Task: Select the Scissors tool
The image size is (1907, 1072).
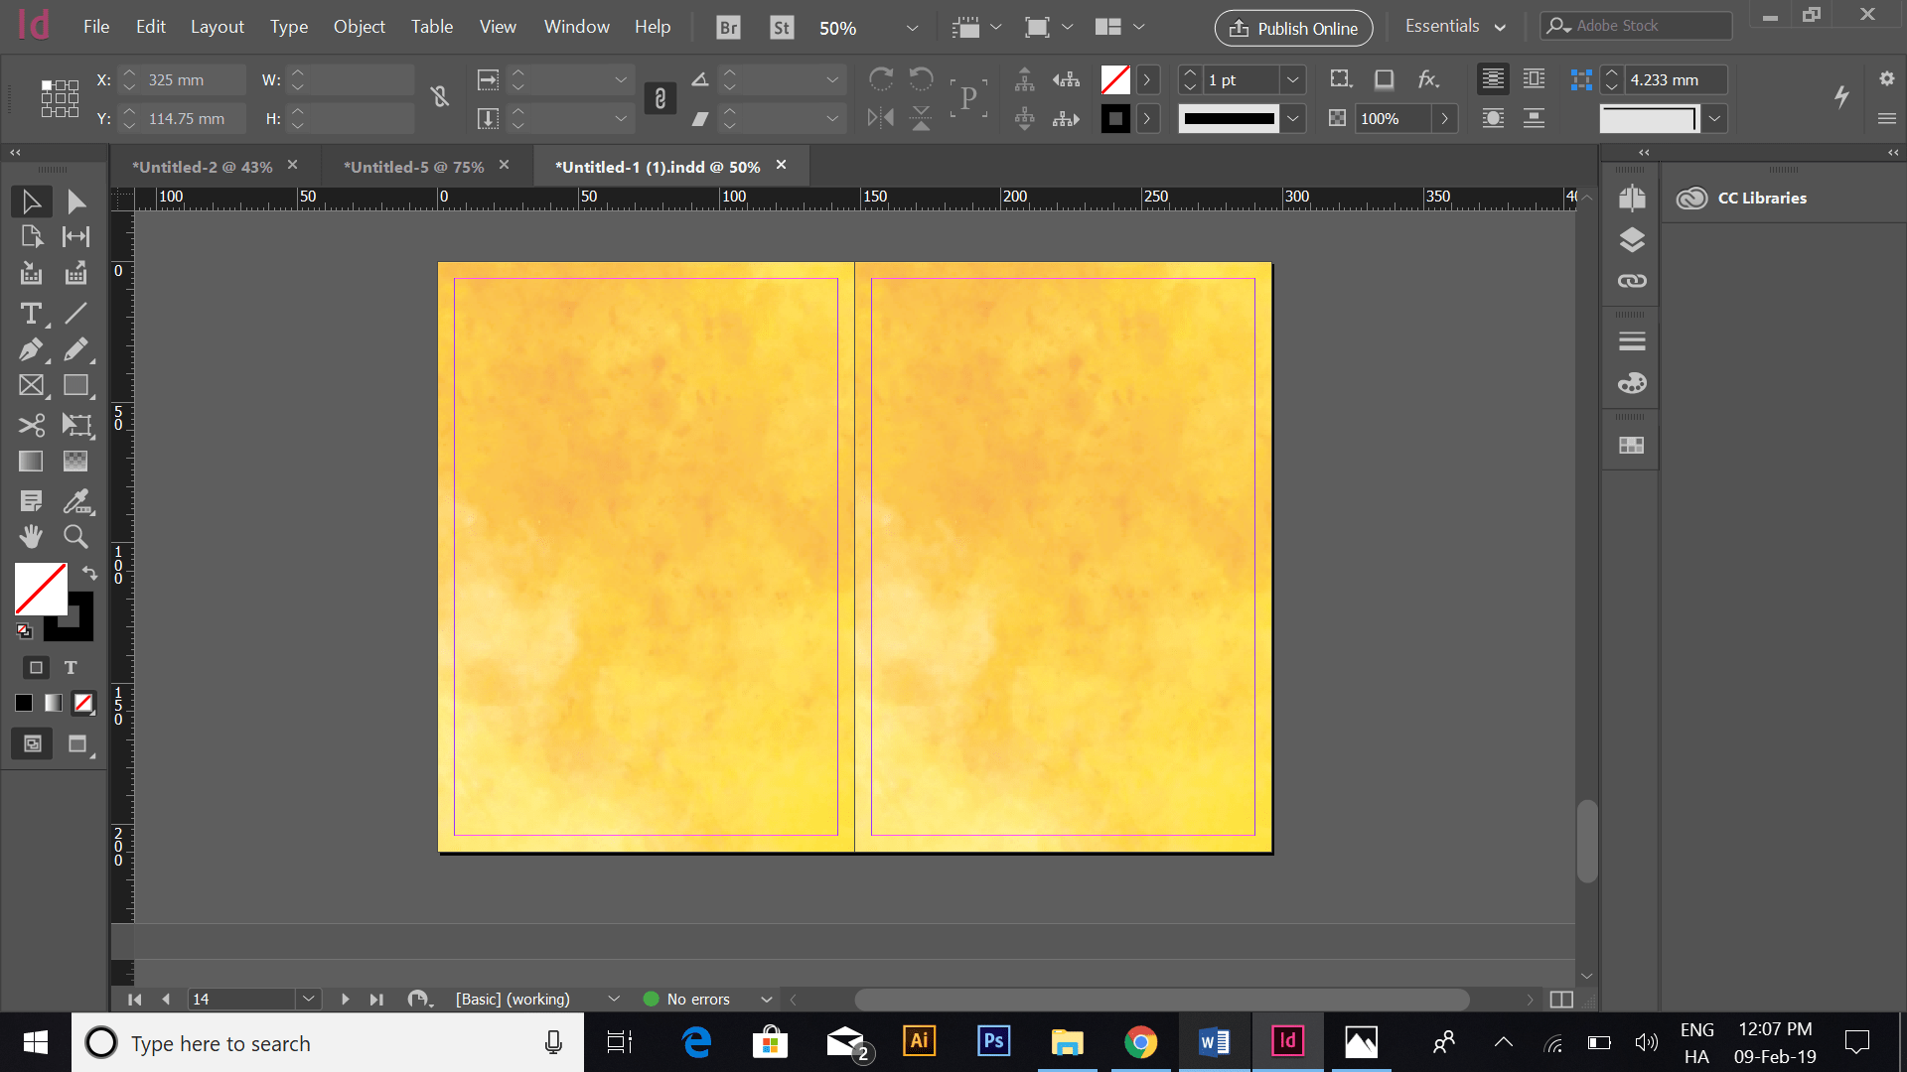Action: click(x=31, y=426)
